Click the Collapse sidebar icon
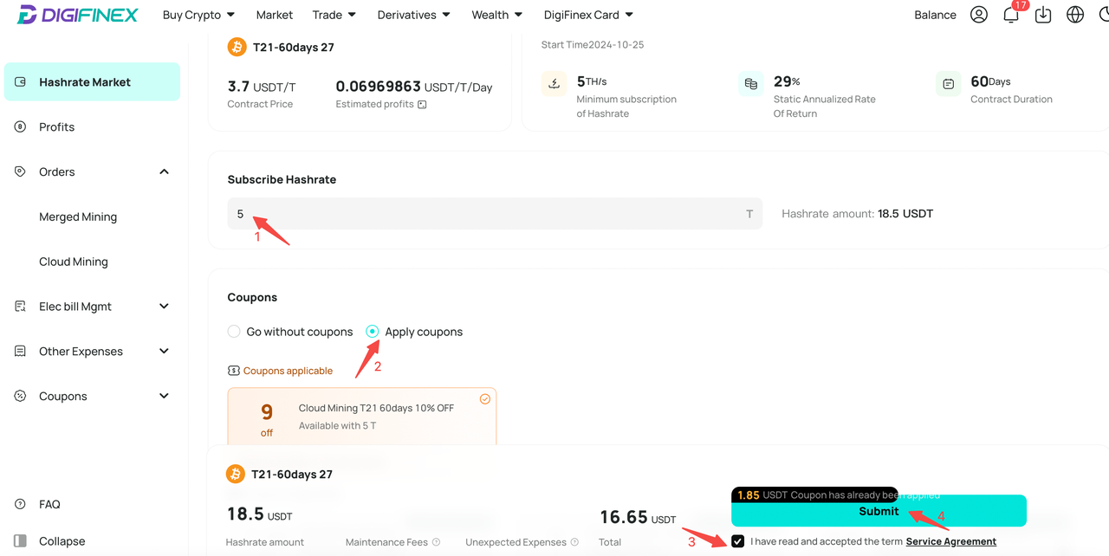The image size is (1109, 556). [21, 541]
